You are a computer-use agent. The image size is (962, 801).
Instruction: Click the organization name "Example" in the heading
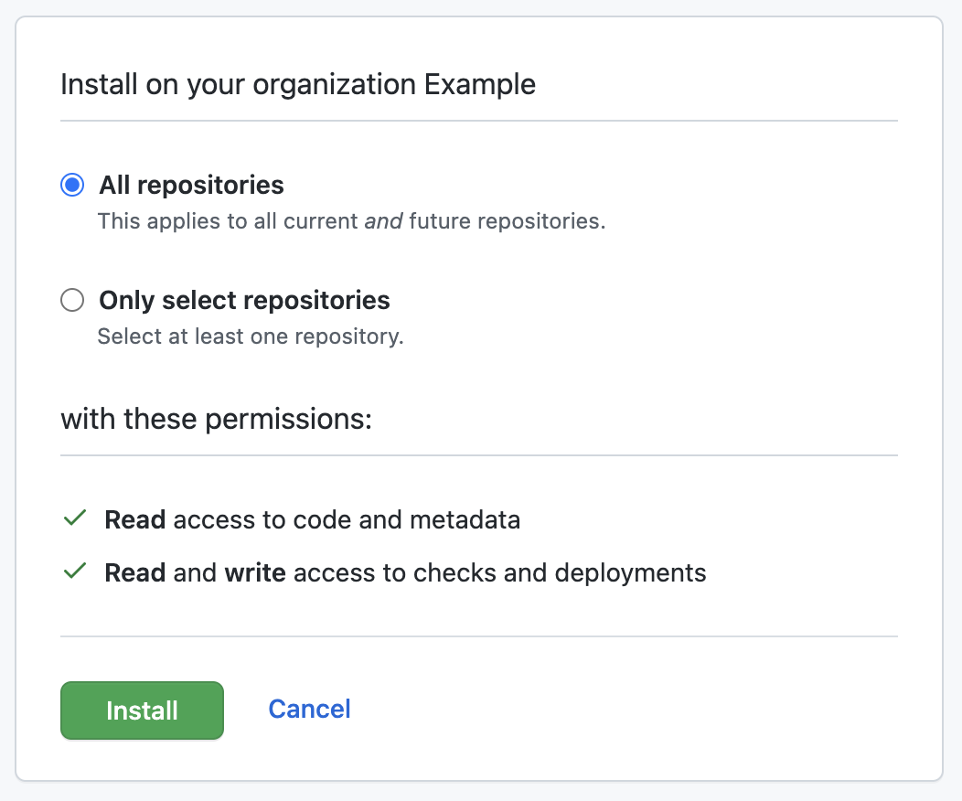pyautogui.click(x=480, y=85)
